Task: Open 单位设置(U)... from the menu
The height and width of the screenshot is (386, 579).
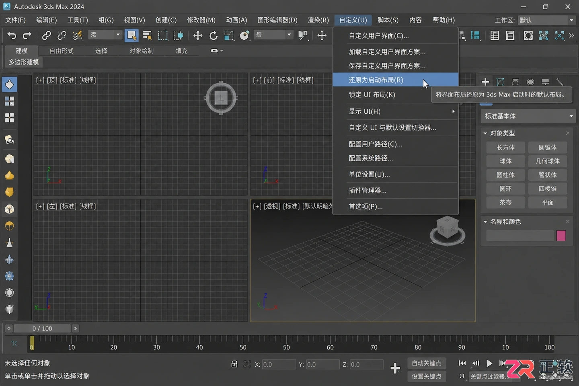Action: [x=396, y=175]
